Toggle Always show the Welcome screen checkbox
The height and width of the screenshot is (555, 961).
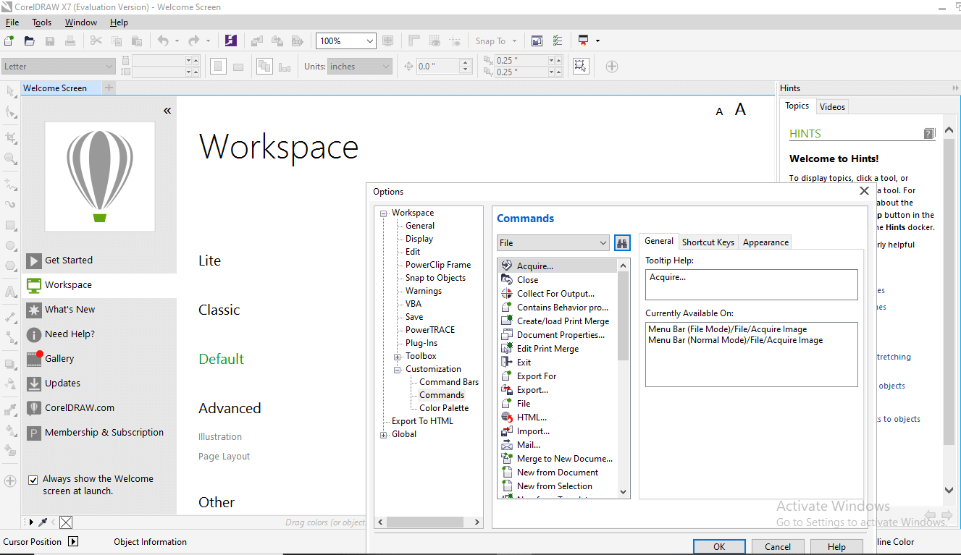click(x=33, y=480)
